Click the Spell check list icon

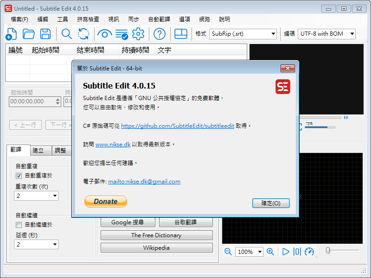122,34
